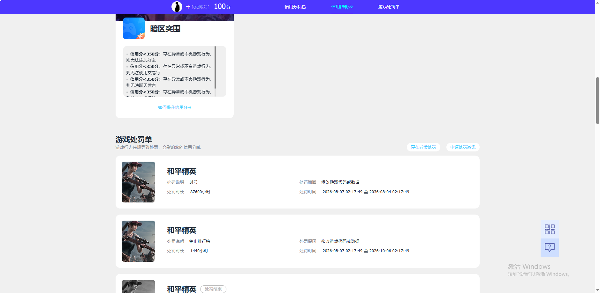This screenshot has width=600, height=293.
Task: Click the 100分 credit score text
Action: (x=222, y=7)
